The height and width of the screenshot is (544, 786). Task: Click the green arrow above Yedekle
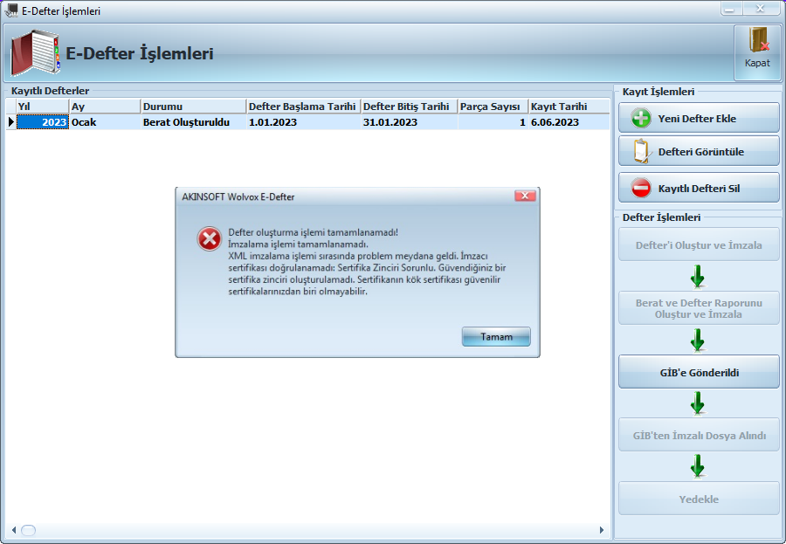pos(697,467)
